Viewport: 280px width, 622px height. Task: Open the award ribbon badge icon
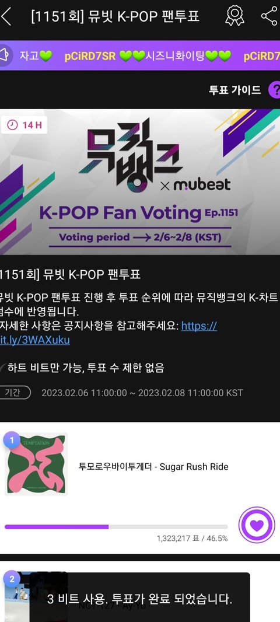coord(235,16)
